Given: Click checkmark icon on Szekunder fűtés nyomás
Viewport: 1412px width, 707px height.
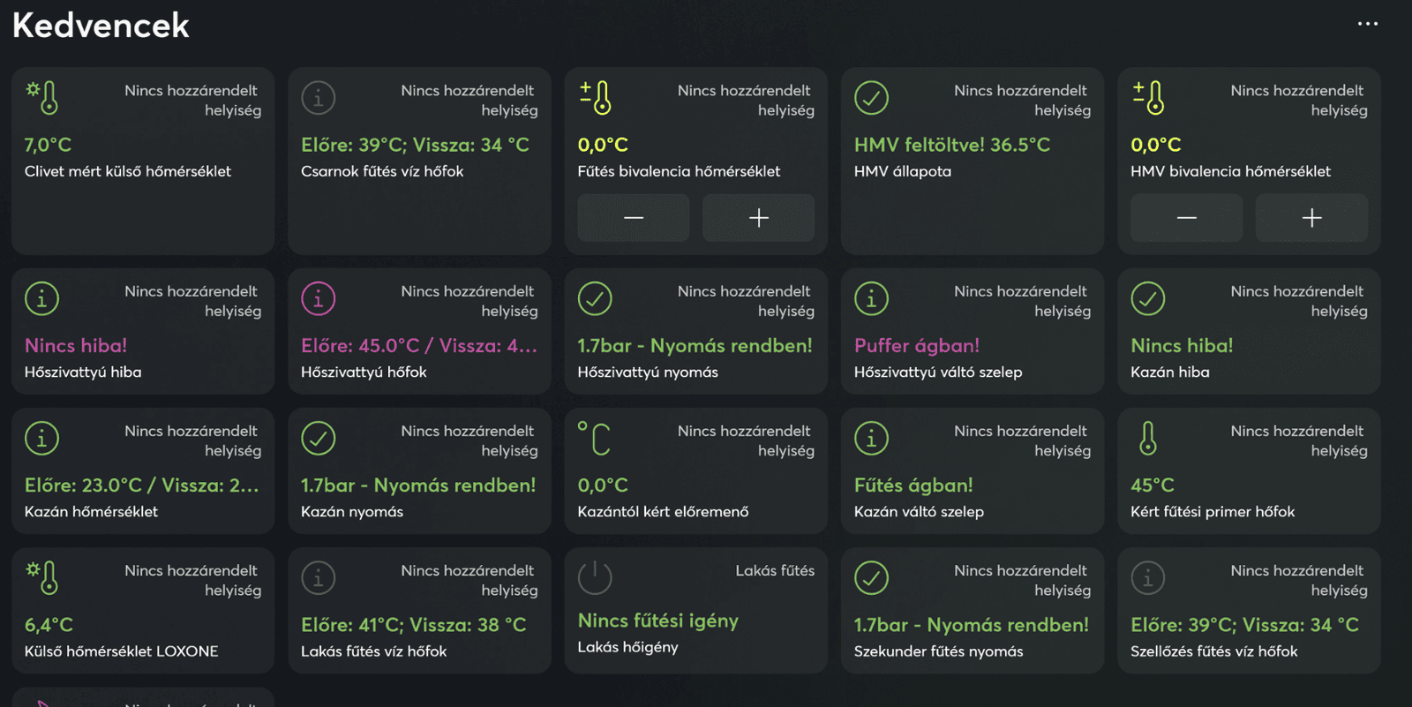Looking at the screenshot, I should pos(871,577).
